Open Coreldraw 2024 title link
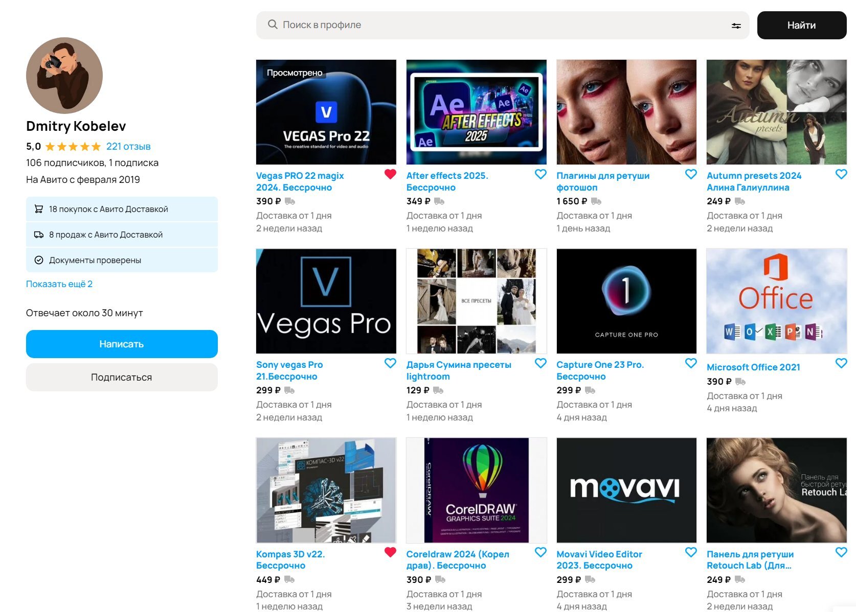 click(458, 560)
